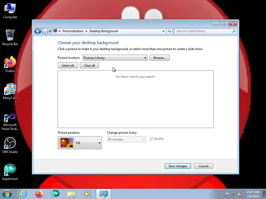This screenshot has width=266, height=199.
Task: Focus the Search Control Panel field
Action: coord(203,31)
